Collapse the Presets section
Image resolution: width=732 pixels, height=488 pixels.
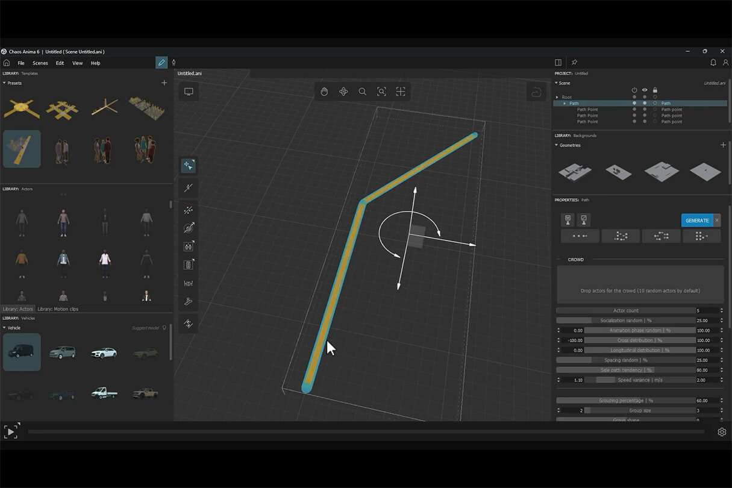(4, 83)
